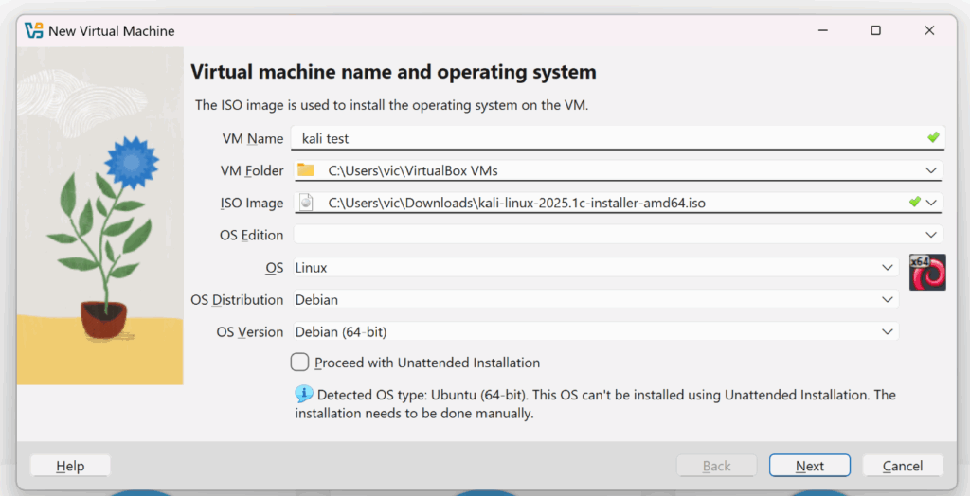Click the Debian x64 OS type icon
The width and height of the screenshot is (970, 496).
[x=927, y=273]
